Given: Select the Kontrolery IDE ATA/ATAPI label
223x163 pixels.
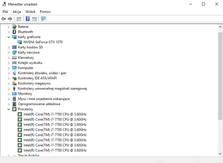Looking at the screenshot, I should [37, 78].
